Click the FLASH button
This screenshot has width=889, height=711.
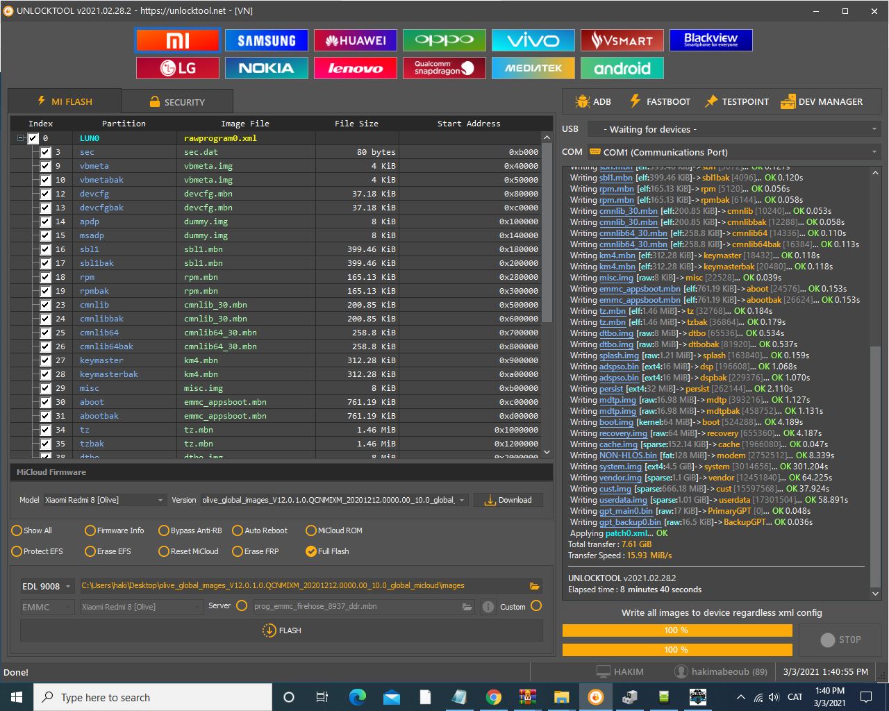[x=281, y=630]
